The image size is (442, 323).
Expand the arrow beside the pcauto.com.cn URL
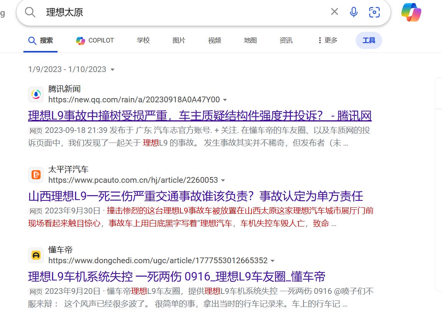pos(223,180)
